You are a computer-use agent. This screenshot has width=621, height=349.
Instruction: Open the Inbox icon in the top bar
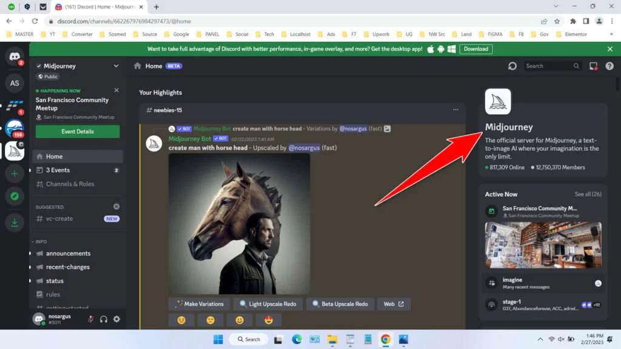[594, 65]
